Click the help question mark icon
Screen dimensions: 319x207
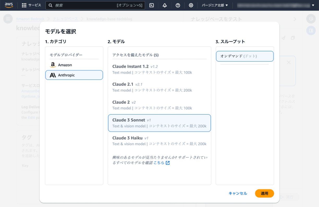[x=178, y=5]
